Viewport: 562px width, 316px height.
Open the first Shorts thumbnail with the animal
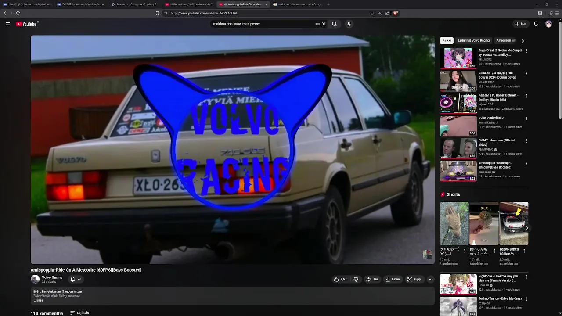point(454,223)
